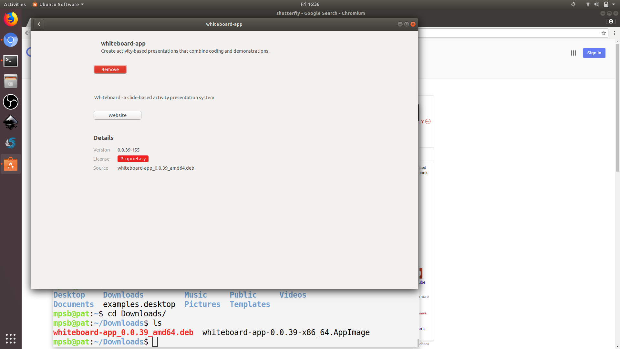Close the whiteboard-app software window
The height and width of the screenshot is (349, 620).
(413, 24)
